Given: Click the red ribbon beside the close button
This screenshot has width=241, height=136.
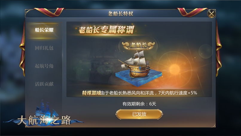Looking at the screenshot, I should click(x=192, y=12).
